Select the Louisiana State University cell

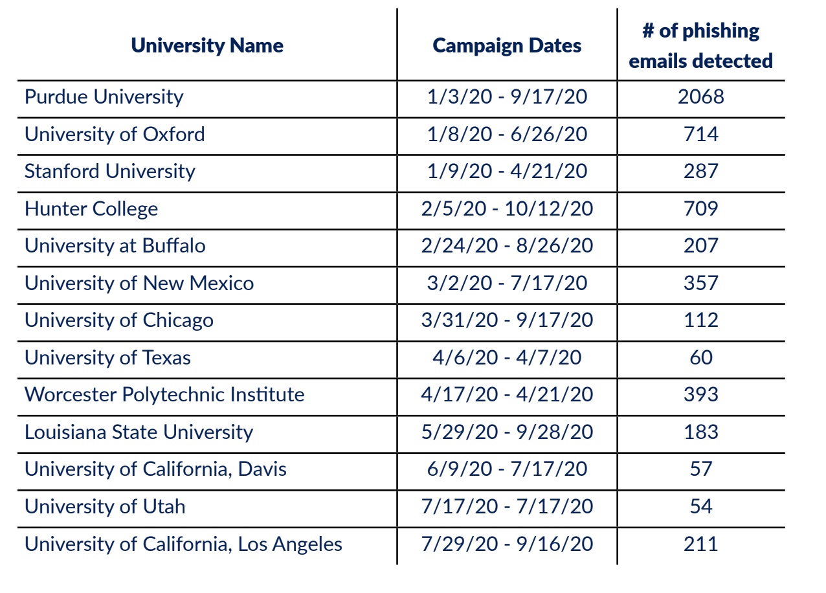pyautogui.click(x=139, y=432)
